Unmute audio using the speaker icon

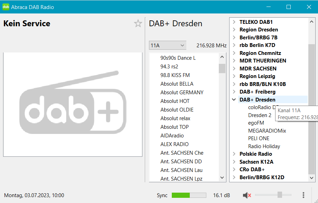[247, 195]
